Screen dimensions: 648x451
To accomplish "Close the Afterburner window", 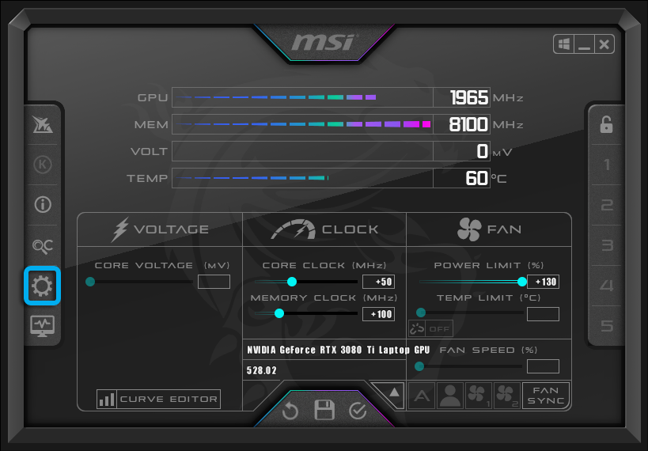I will click(x=604, y=44).
